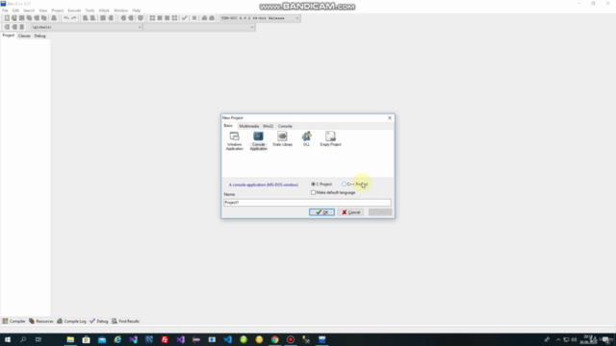Open the Tools menu
Viewport: 616px width, 346px height.
coord(90,11)
